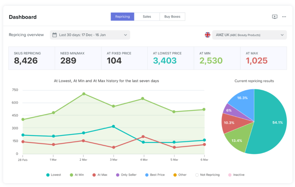Switch to the Sales tab
The height and width of the screenshot is (187, 295).
coord(147,17)
